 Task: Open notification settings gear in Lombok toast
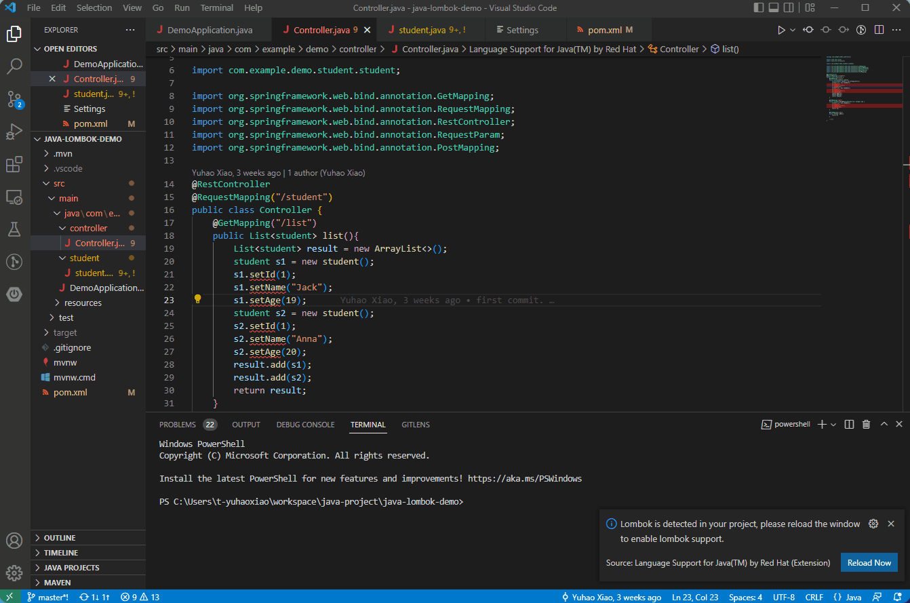873,524
